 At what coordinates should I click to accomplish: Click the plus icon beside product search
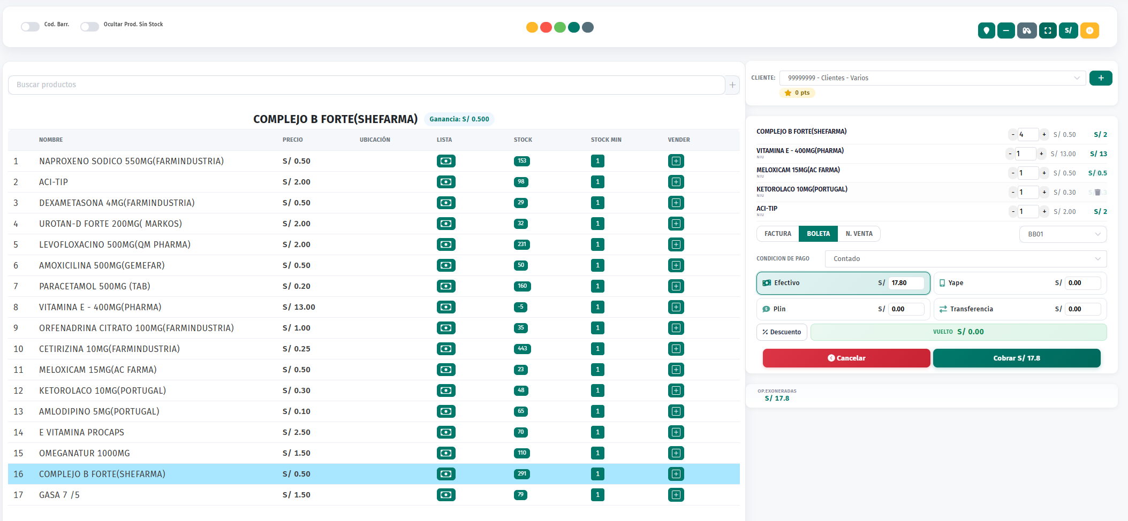pyautogui.click(x=732, y=85)
